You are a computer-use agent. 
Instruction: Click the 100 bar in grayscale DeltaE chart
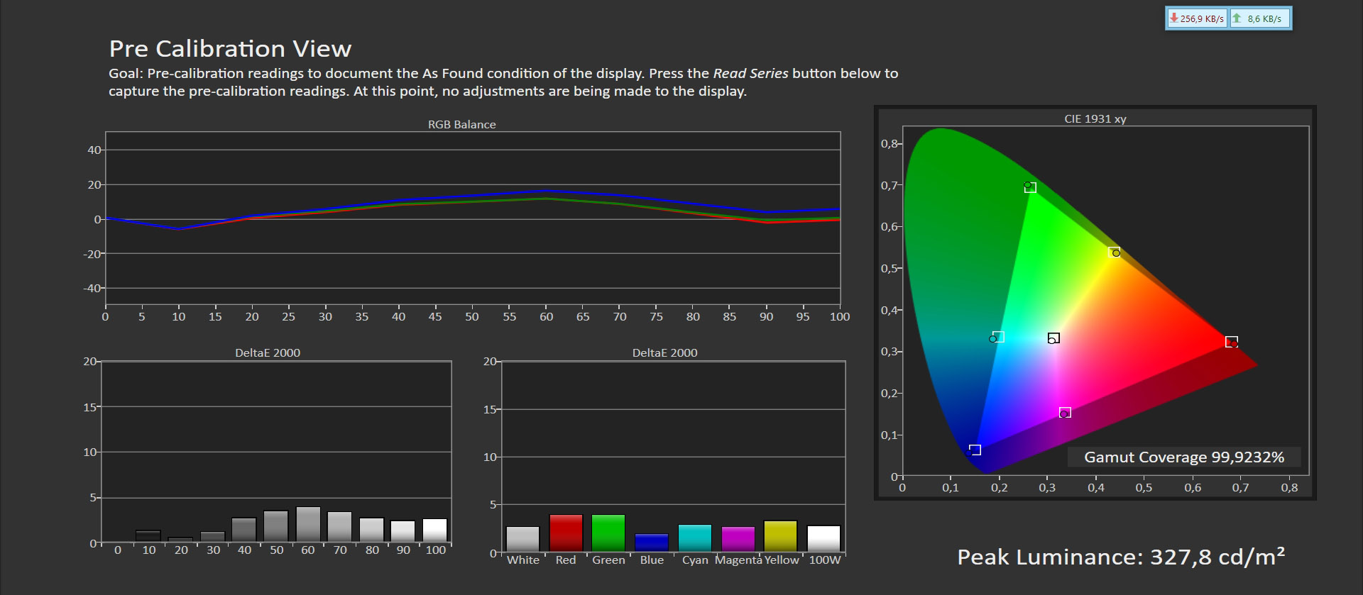pyautogui.click(x=435, y=531)
